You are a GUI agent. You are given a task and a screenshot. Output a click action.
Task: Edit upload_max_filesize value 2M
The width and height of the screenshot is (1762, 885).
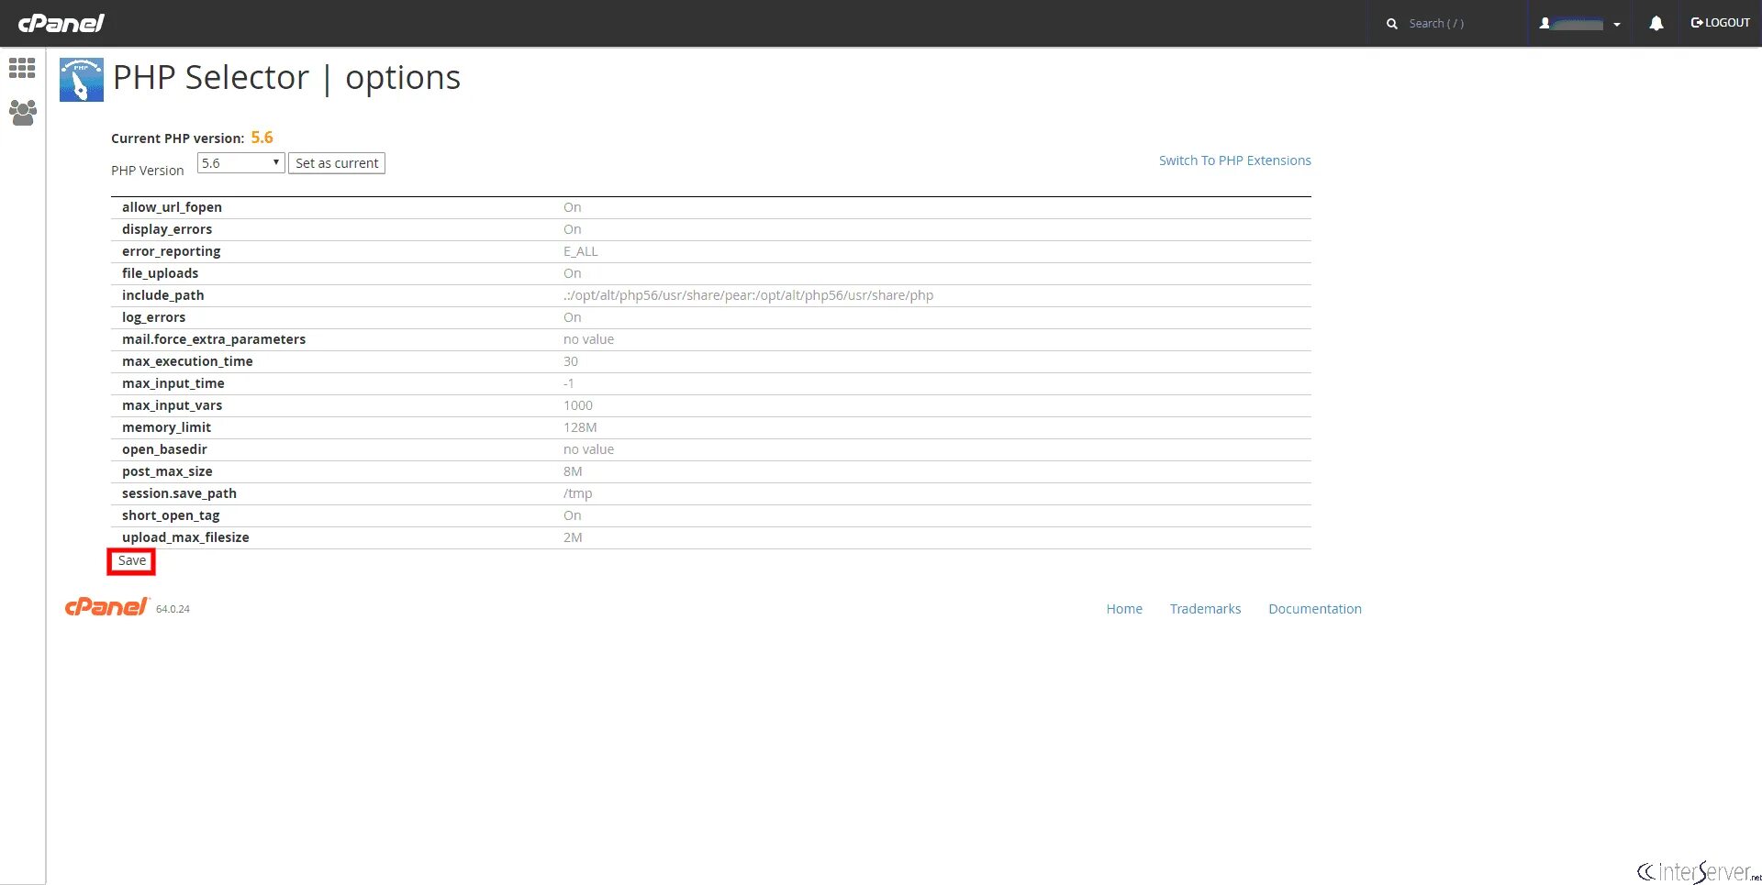click(573, 537)
